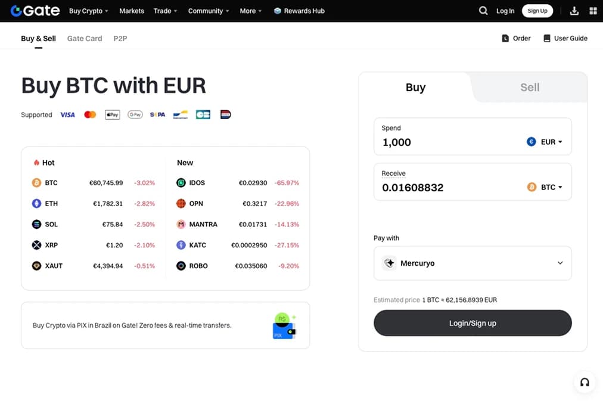Open the Mercuryo payment method dropdown
This screenshot has height=407, width=603.
point(473,263)
